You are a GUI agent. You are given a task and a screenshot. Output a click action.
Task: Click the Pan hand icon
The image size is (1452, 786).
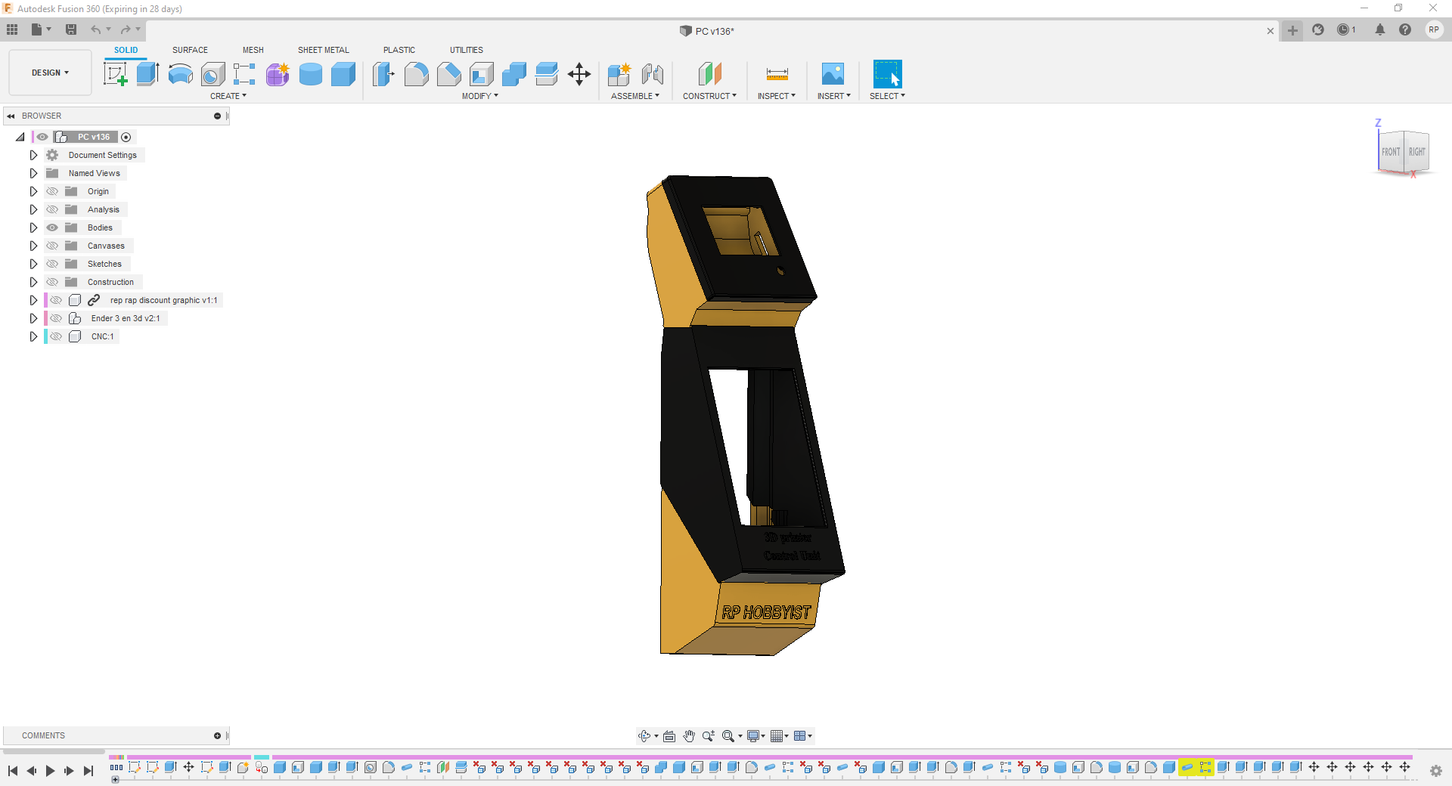coord(689,736)
